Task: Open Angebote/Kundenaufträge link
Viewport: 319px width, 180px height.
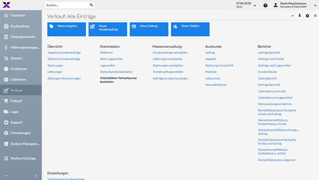Action: coord(64,52)
